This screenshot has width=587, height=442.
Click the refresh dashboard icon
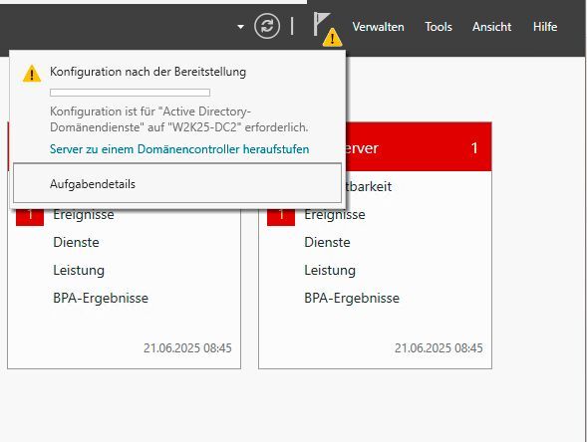click(267, 26)
